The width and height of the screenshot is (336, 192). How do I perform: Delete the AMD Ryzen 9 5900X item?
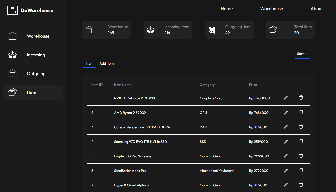point(301,112)
